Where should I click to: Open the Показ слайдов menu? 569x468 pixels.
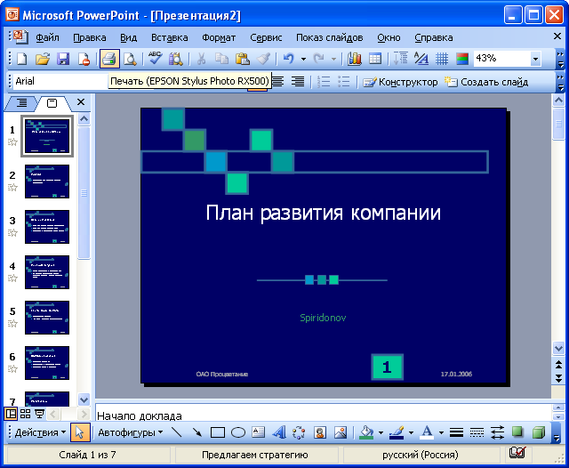tap(329, 37)
